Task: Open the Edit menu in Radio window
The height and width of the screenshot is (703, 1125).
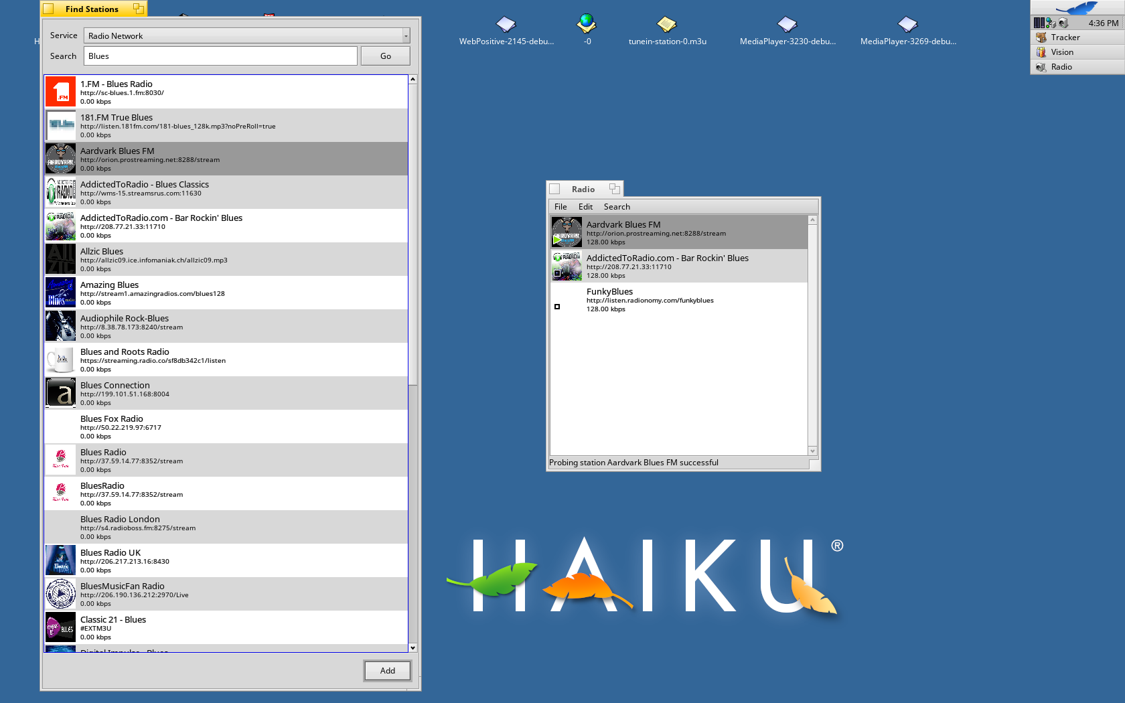Action: [585, 207]
